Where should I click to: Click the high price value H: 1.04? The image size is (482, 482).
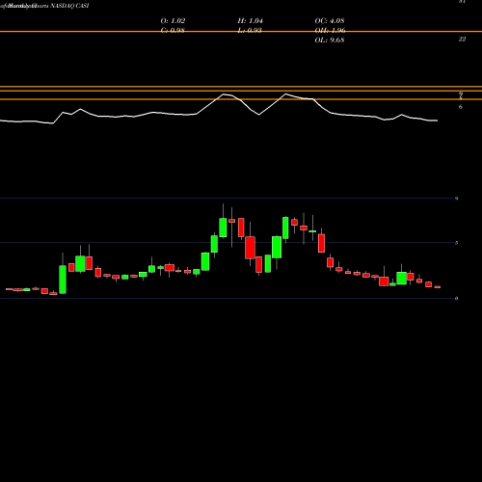pyautogui.click(x=251, y=21)
